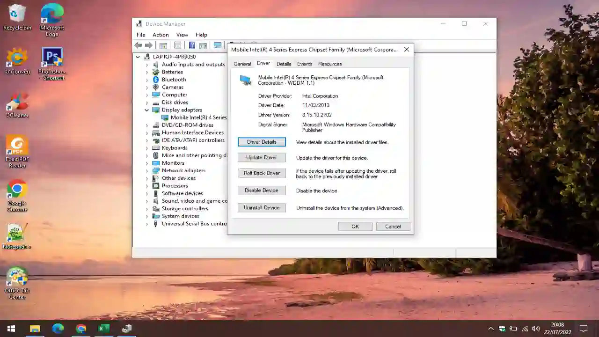Open the Microsoft Edge desktop shortcut
The image size is (599, 337).
52,20
